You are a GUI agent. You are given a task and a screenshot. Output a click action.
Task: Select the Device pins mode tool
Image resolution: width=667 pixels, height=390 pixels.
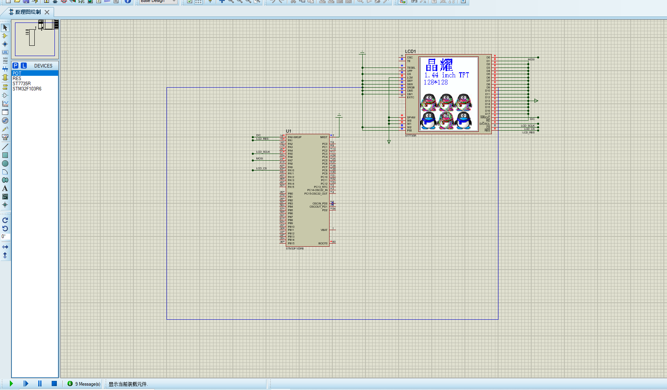[x=5, y=95]
